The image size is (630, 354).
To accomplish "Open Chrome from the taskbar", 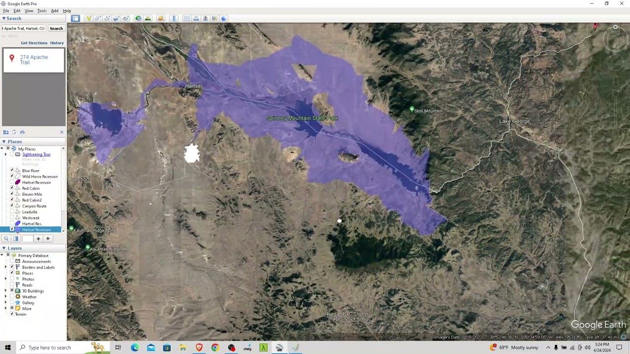I will tap(215, 348).
